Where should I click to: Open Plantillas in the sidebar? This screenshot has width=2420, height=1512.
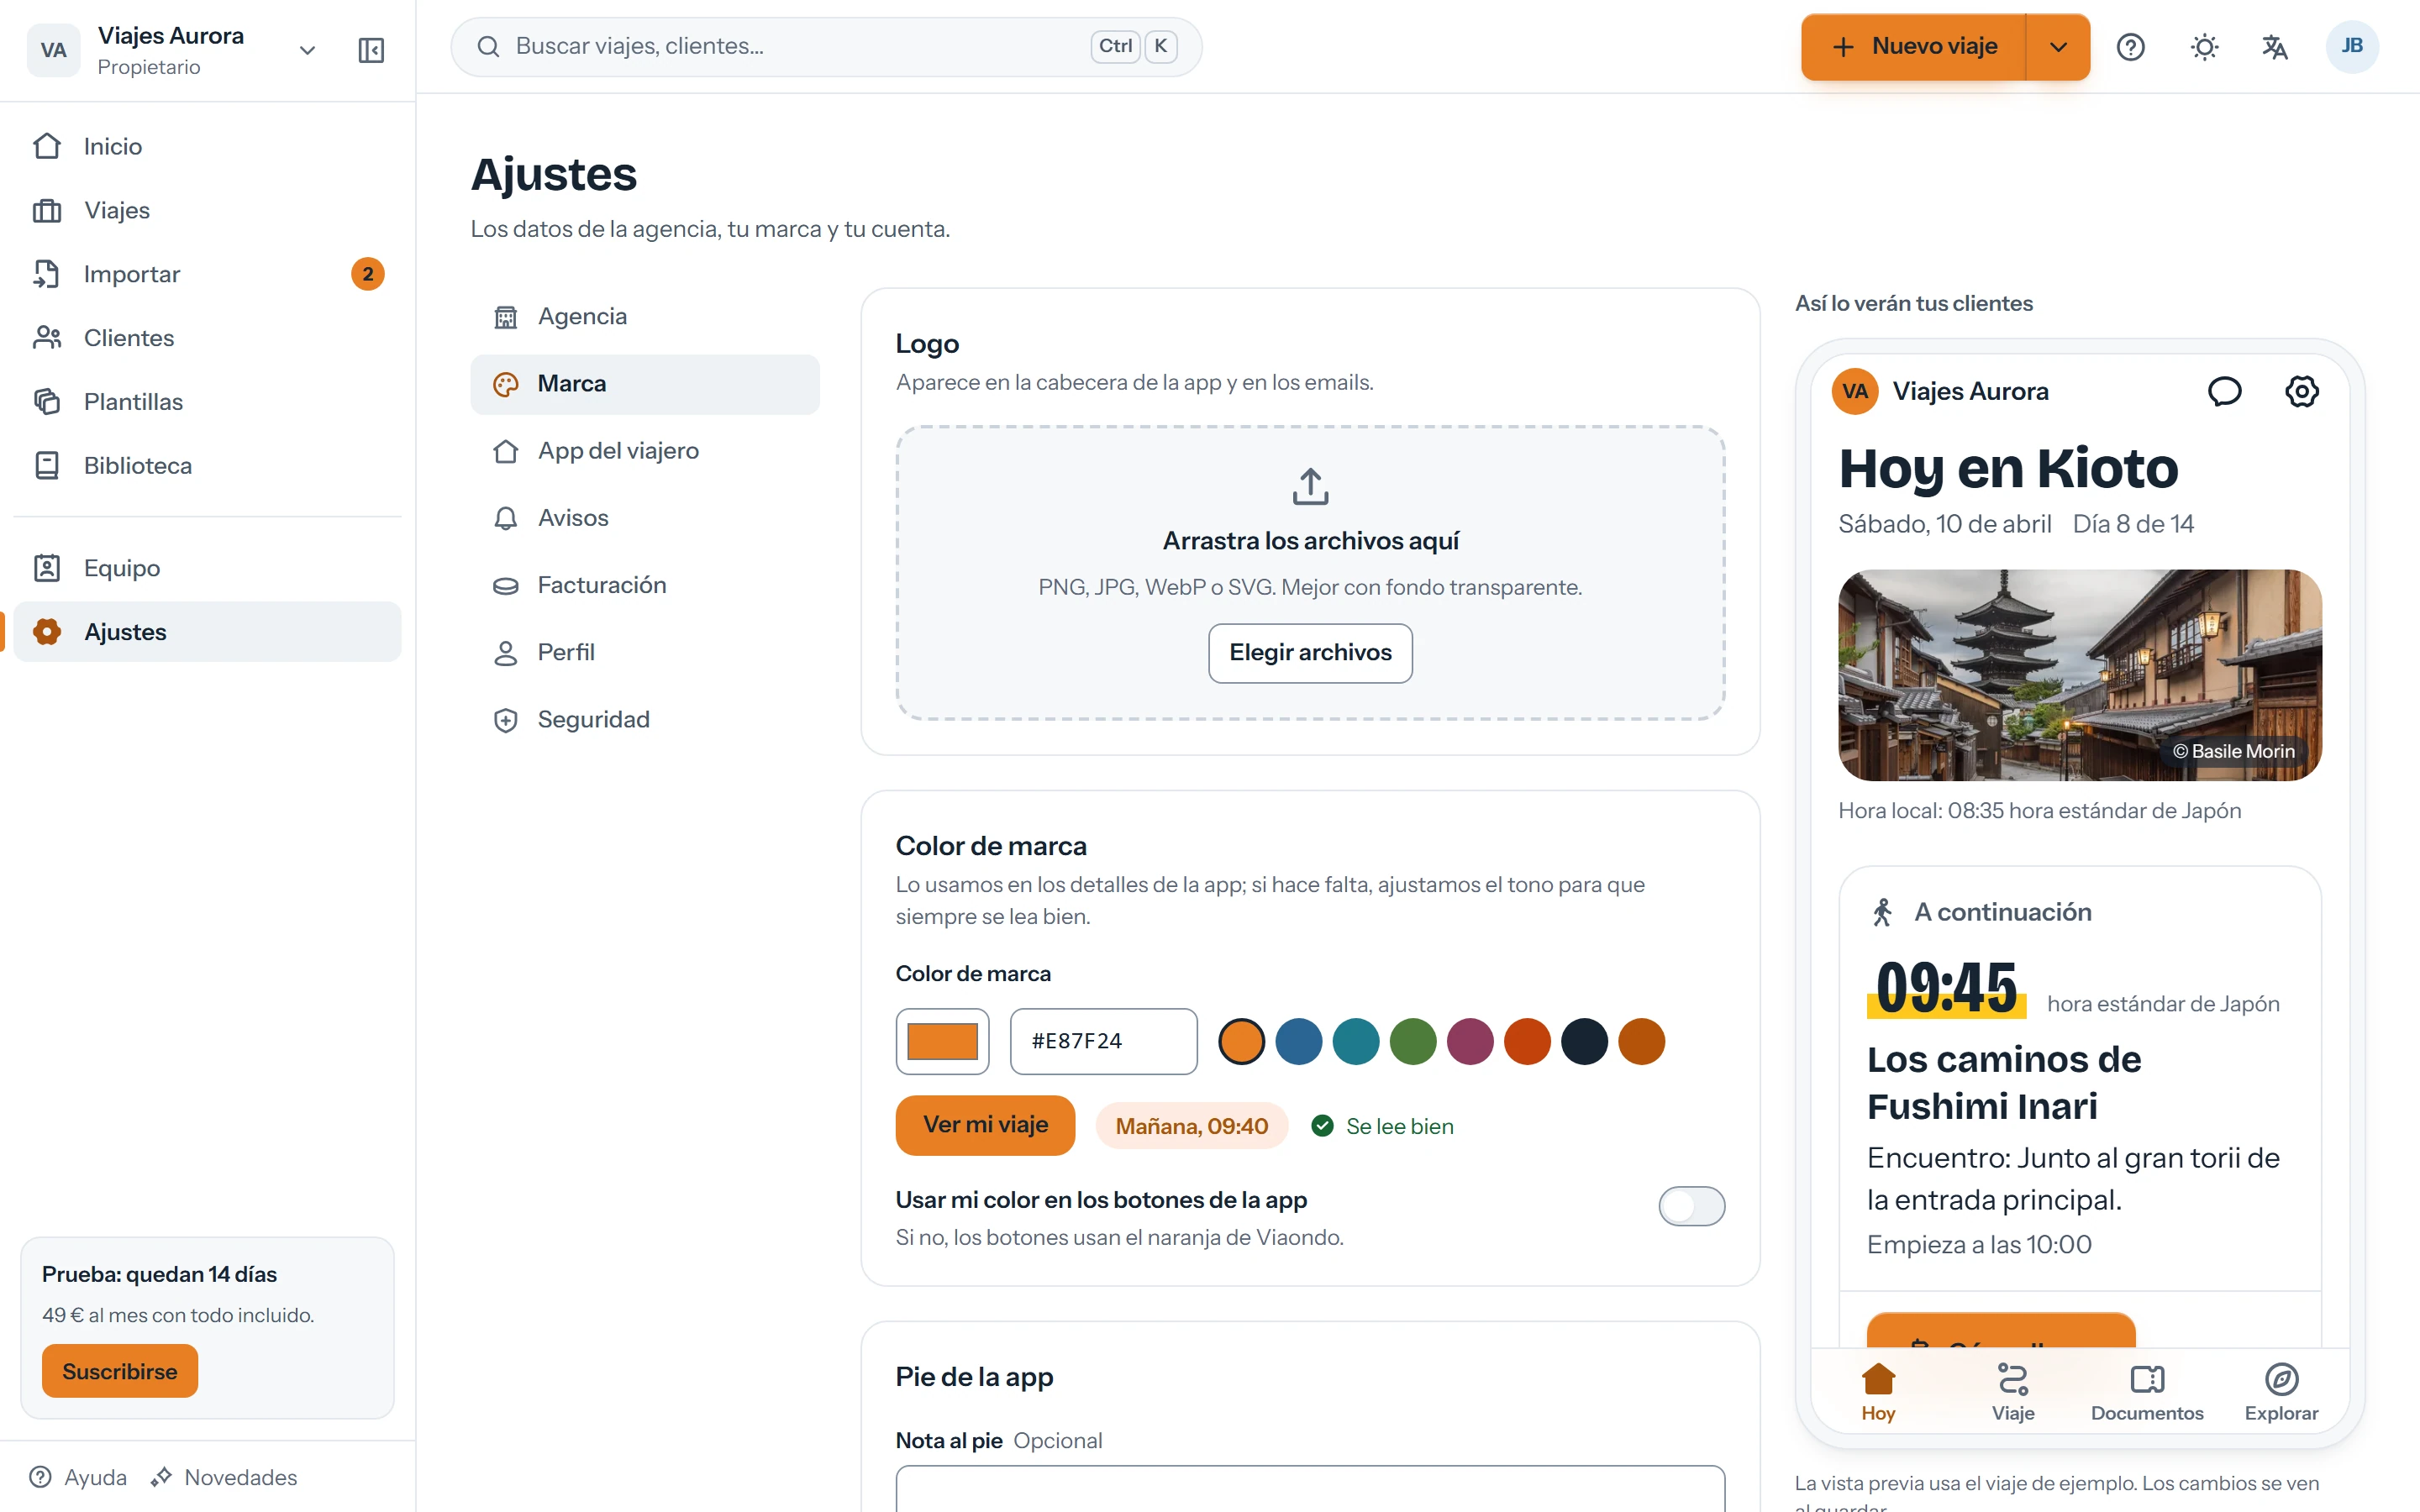(x=207, y=402)
